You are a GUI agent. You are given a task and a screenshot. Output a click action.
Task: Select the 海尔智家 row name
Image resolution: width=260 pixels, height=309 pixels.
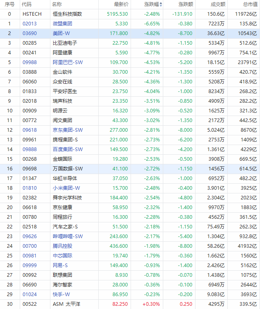tap(62, 284)
